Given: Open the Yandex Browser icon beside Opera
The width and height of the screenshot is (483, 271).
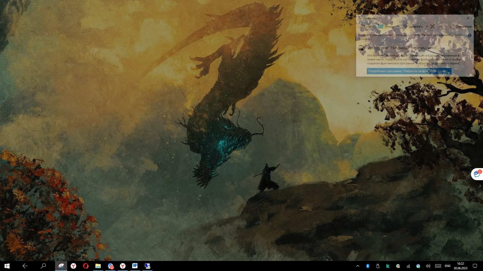Looking at the screenshot, I should coord(73,266).
